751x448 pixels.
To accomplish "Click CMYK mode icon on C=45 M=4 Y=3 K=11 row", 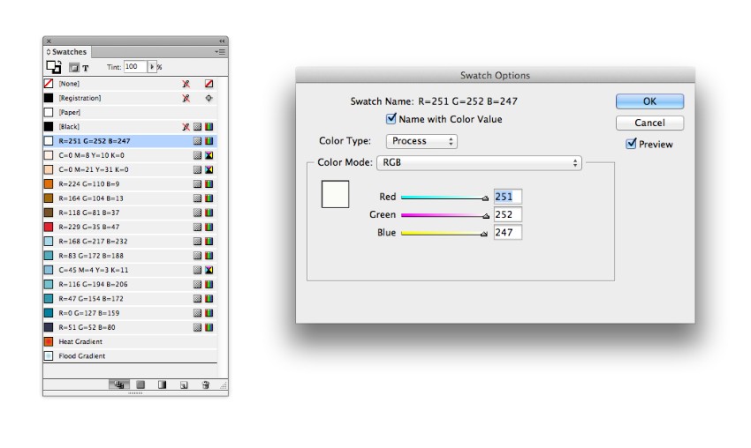I will coord(209,270).
